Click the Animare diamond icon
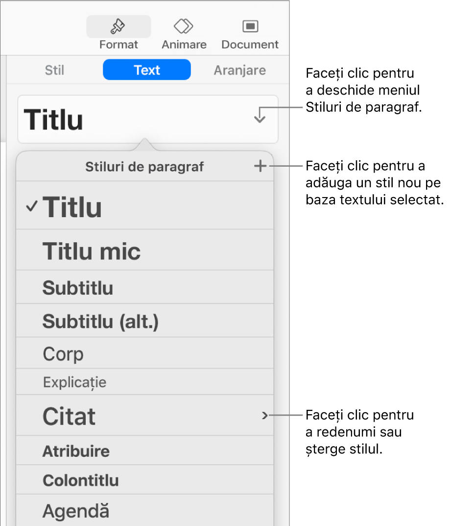The height and width of the screenshot is (526, 451). pyautogui.click(x=184, y=25)
